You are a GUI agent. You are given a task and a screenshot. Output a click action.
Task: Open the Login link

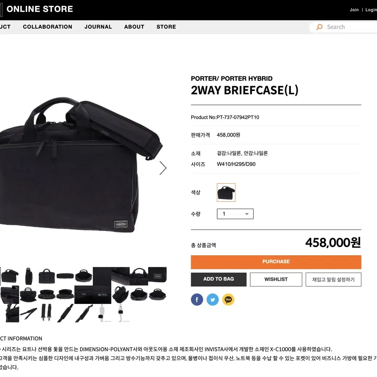tap(371, 10)
